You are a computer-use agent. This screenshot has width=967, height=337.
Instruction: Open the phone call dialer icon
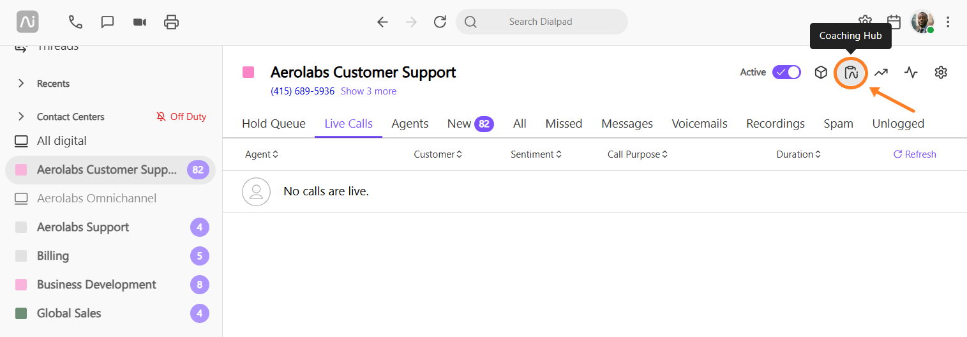click(x=75, y=22)
